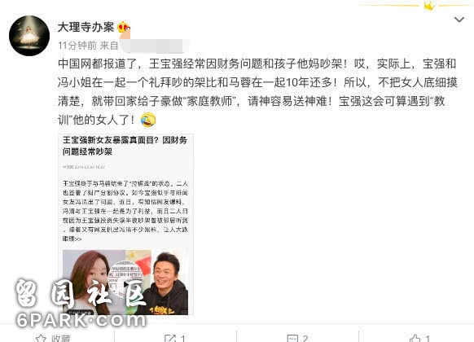
Task: Click the 留园社区 watermark text
Action: click(x=79, y=293)
